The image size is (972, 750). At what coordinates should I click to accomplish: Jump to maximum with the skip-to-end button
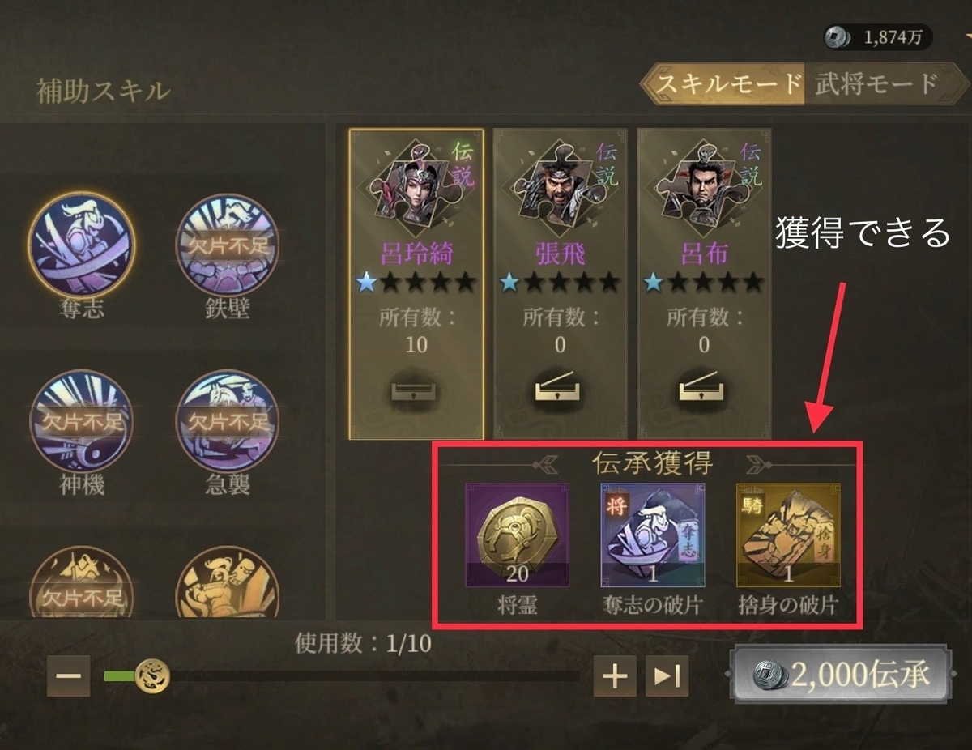point(667,675)
